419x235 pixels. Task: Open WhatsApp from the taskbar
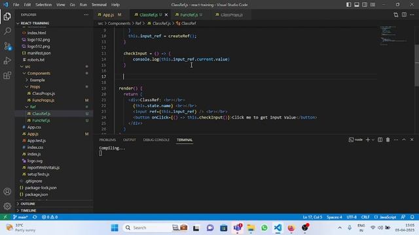pyautogui.click(x=264, y=228)
